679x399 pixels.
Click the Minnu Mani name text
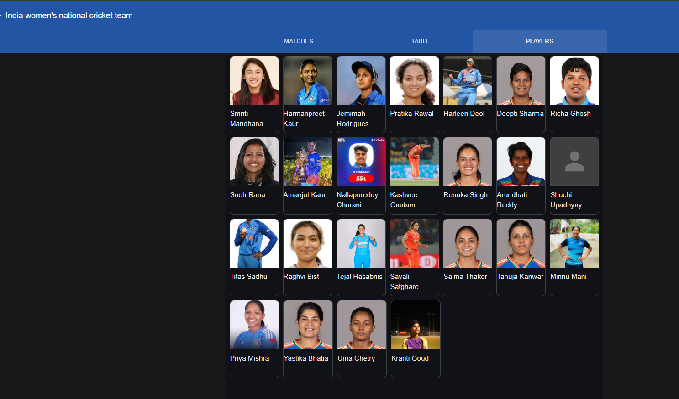click(x=568, y=277)
